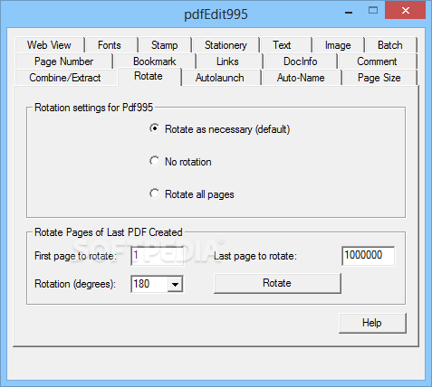
Task: Open the Image tab
Action: 338,45
